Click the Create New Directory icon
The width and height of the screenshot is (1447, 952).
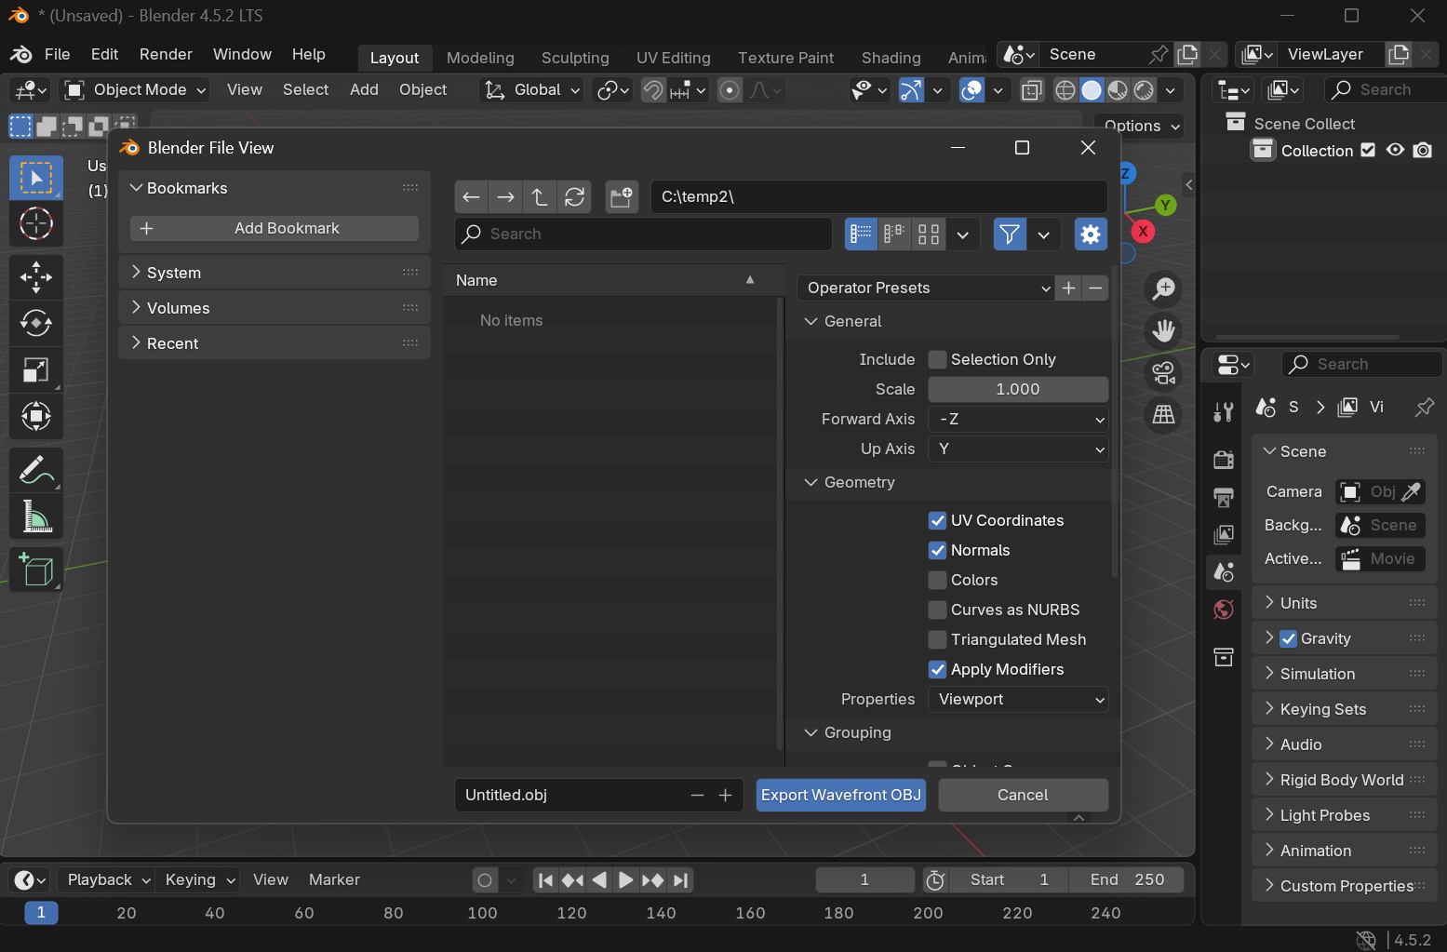click(x=621, y=196)
